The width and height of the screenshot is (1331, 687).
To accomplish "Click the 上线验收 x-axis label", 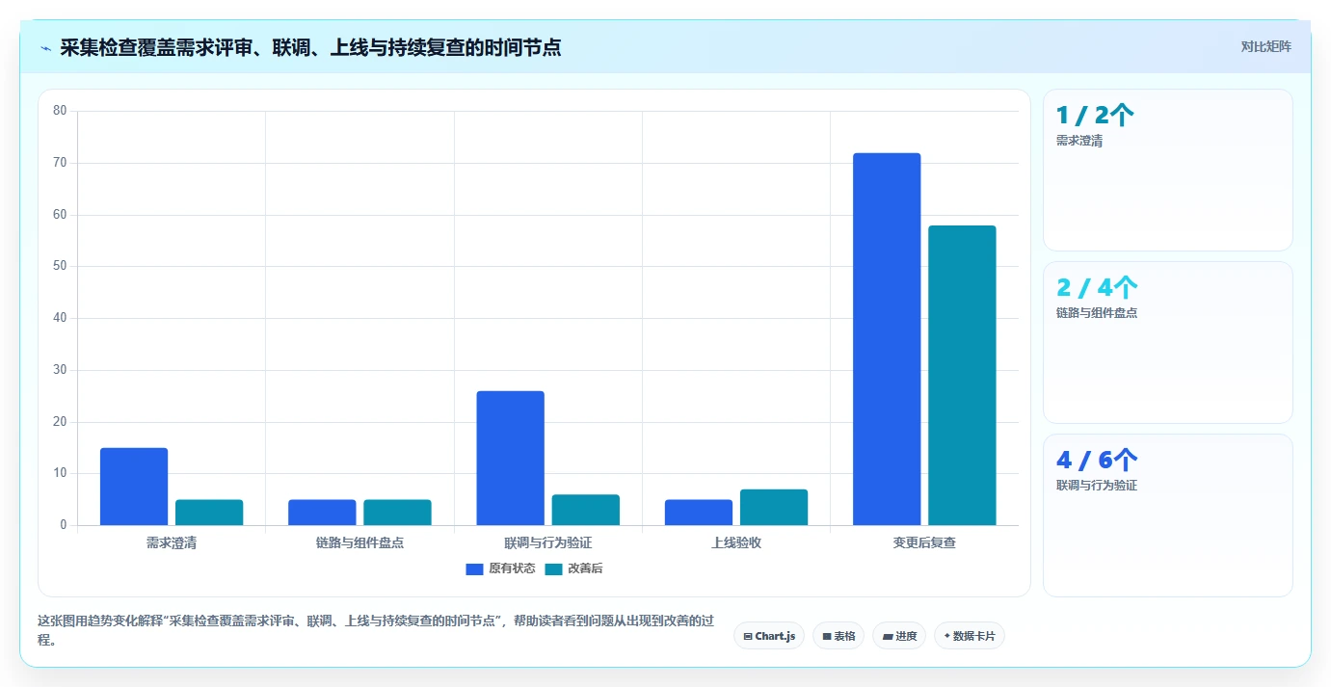I will pyautogui.click(x=736, y=542).
